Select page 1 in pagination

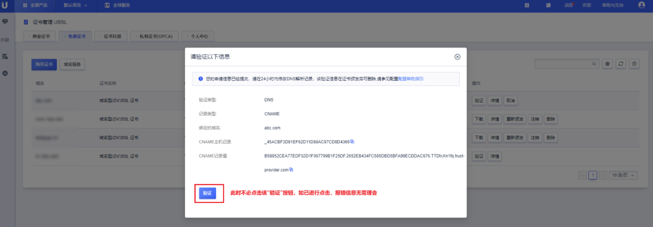tap(592, 175)
